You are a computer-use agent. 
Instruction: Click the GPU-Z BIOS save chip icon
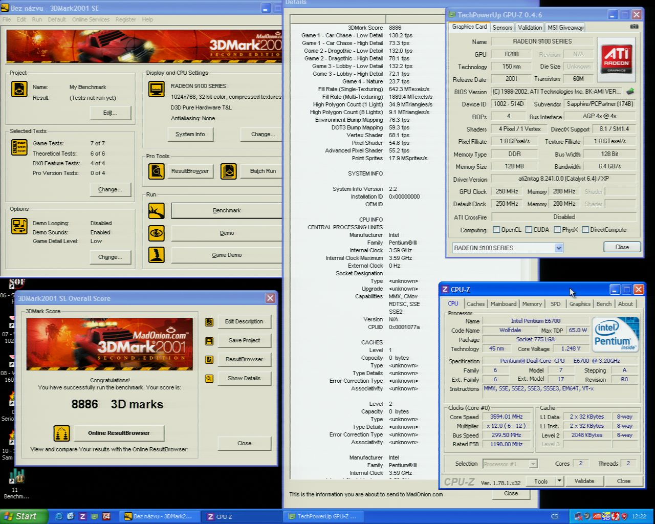pos(630,91)
